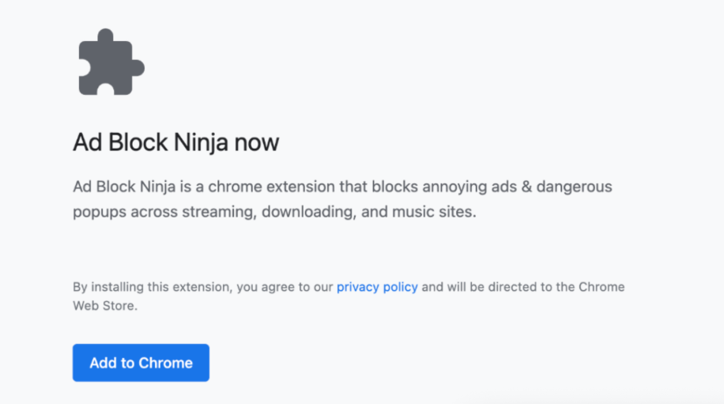
Task: Click 'music sites.' at end of description
Action: (x=434, y=211)
